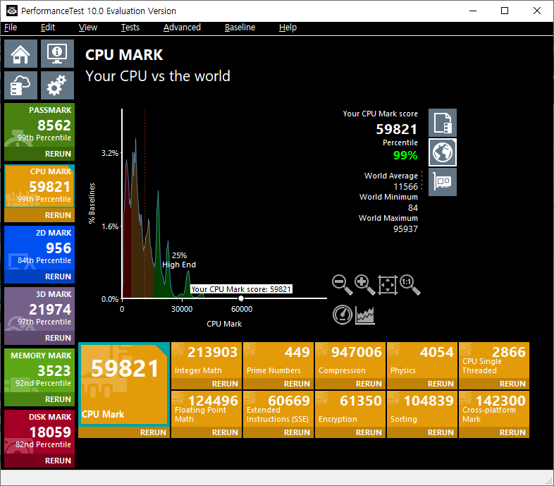Image resolution: width=554 pixels, height=486 pixels.
Task: Open the View menu
Action: (x=87, y=28)
